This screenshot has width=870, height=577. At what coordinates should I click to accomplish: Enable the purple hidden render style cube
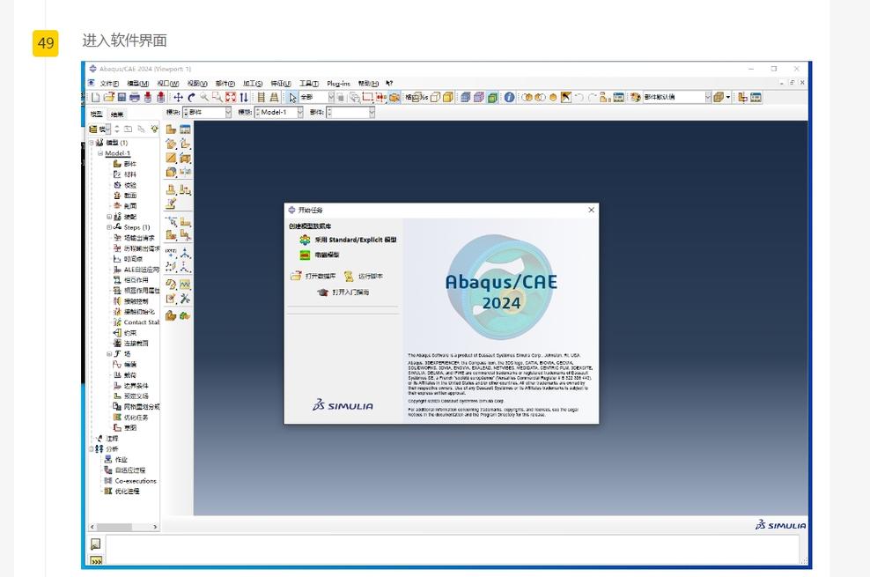[479, 97]
